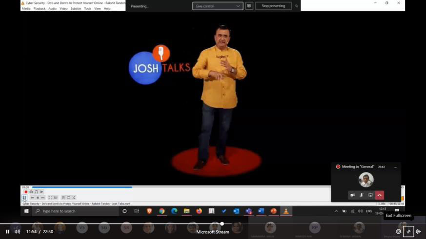Hang up the Teams meeting call
Image resolution: width=426 pixels, height=239 pixels.
click(380, 195)
